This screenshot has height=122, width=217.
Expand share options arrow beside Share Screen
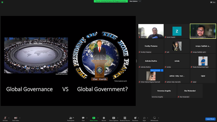[98, 118]
